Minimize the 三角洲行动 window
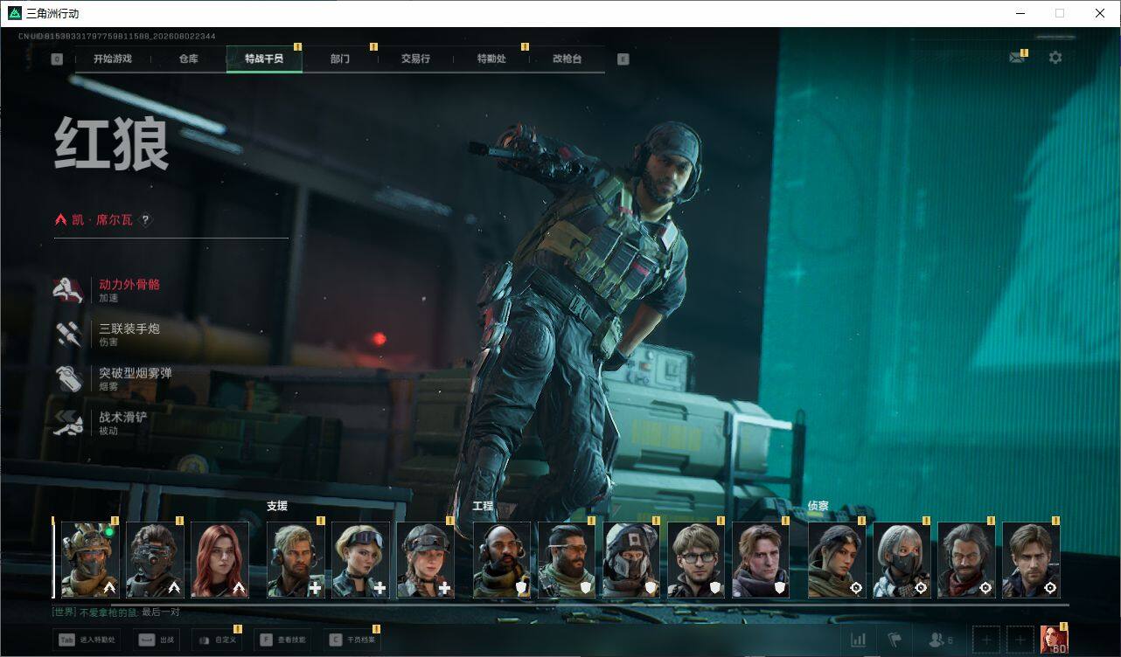Image resolution: width=1121 pixels, height=657 pixels. click(1020, 13)
